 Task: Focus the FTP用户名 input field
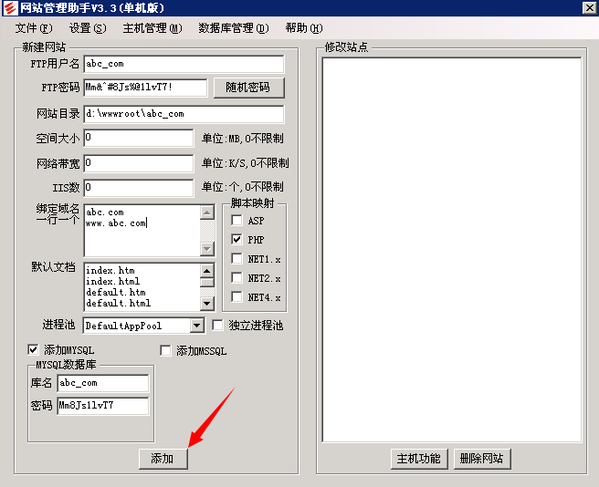184,64
